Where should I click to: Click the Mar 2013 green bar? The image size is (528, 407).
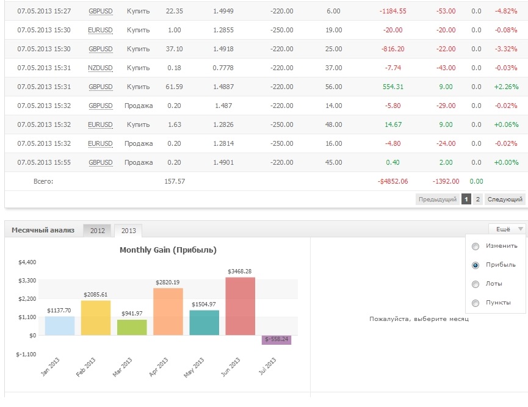point(132,327)
